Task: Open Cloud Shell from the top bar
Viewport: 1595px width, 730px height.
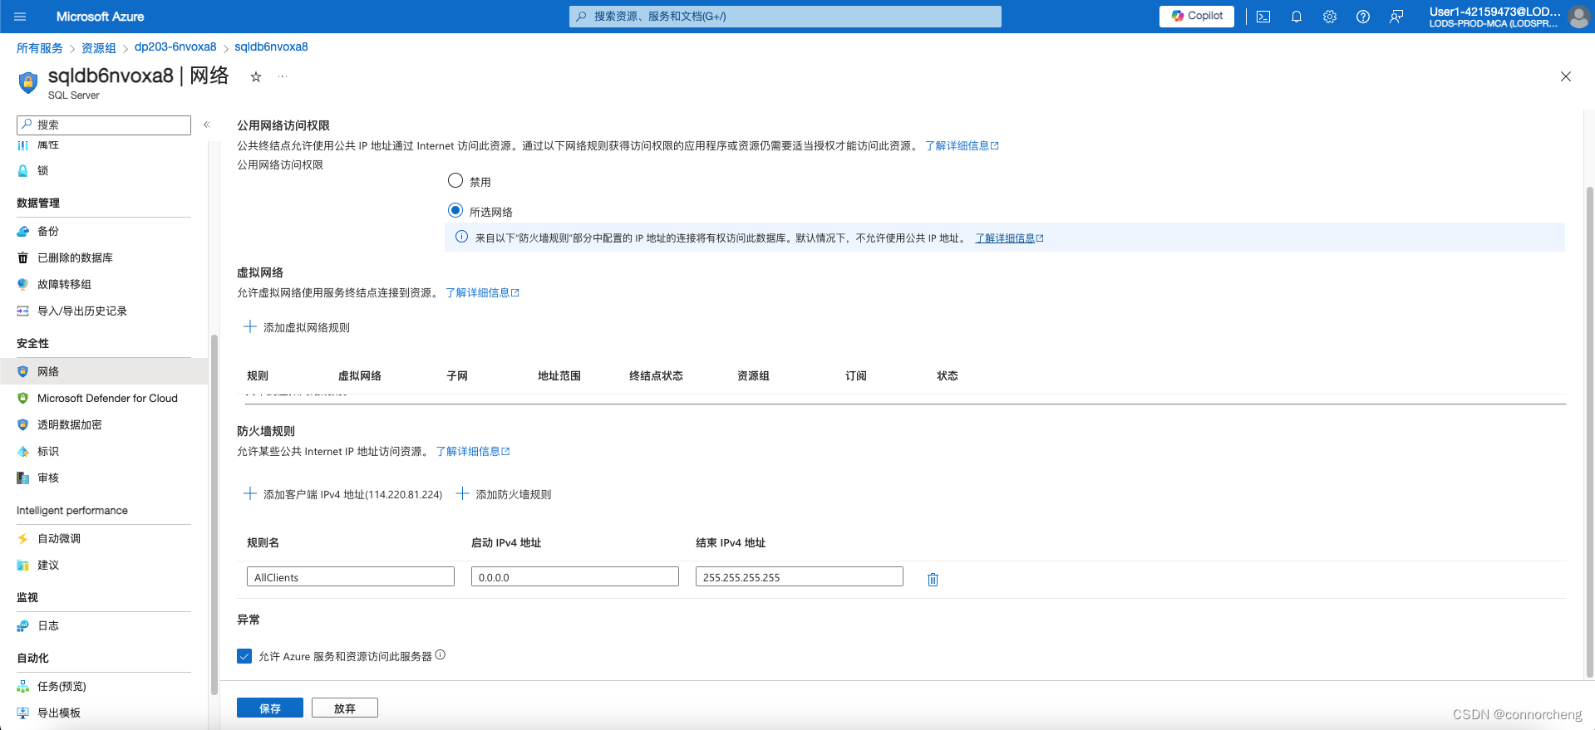Action: pos(1263,17)
